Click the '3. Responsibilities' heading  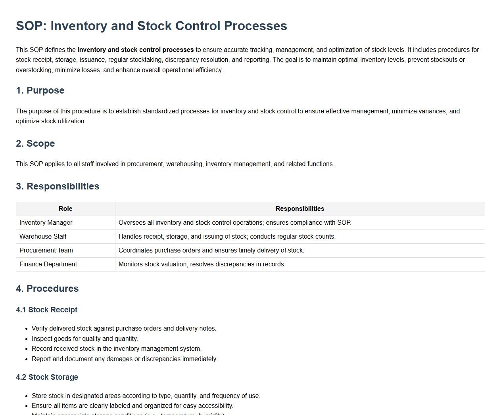[x=58, y=186]
